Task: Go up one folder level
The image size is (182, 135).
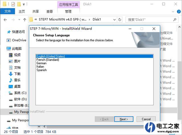Action: point(25,20)
